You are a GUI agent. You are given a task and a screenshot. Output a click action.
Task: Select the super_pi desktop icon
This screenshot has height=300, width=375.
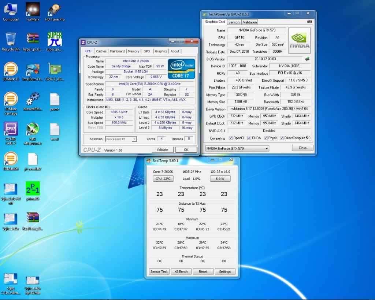pos(55,42)
